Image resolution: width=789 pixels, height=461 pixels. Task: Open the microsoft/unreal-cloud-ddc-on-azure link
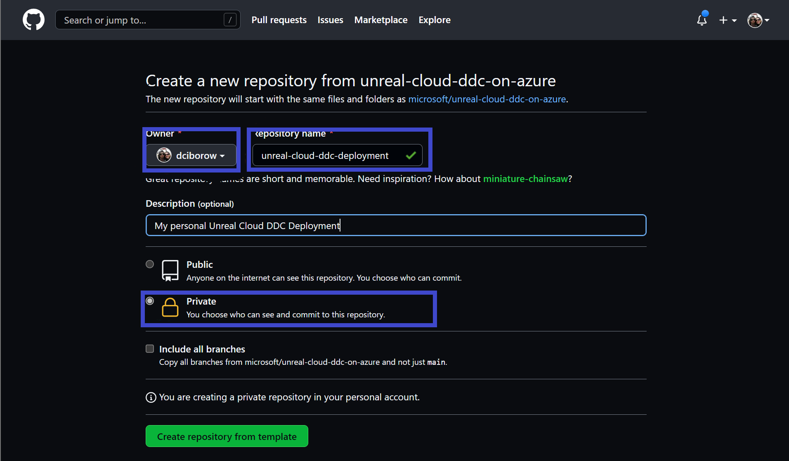coord(487,99)
